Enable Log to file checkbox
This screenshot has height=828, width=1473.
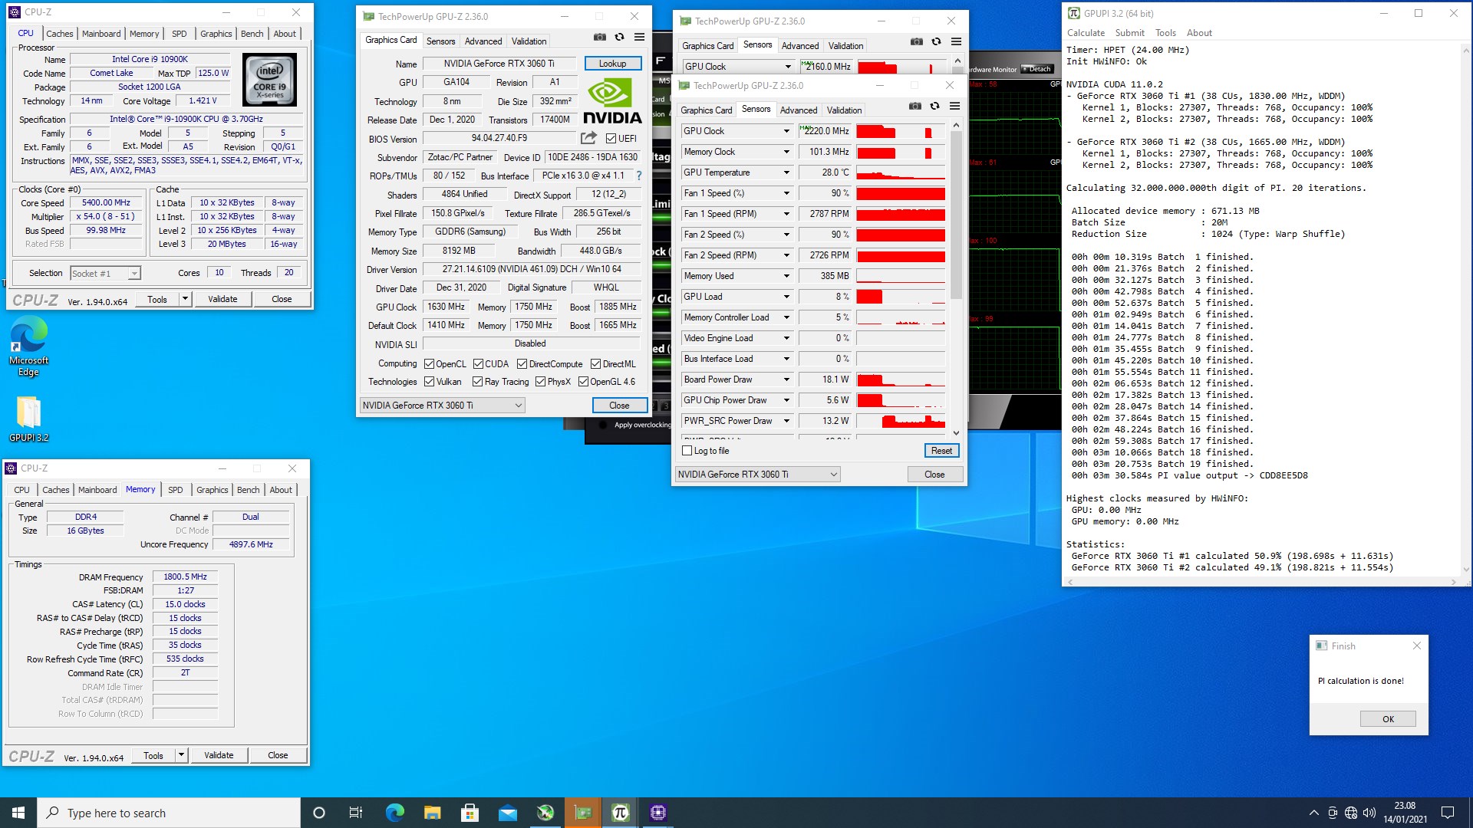click(687, 451)
